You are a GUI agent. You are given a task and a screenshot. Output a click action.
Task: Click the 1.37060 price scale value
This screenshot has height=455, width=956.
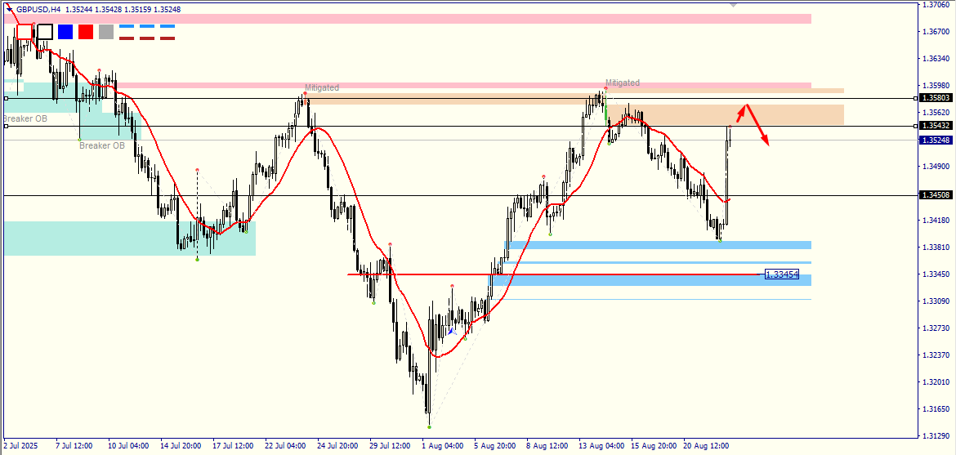click(936, 5)
